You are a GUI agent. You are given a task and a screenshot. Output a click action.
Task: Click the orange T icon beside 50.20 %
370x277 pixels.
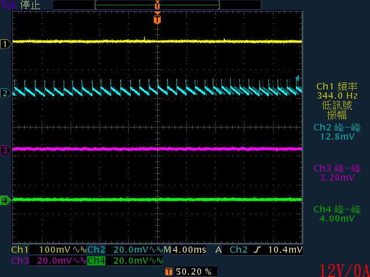(168, 272)
